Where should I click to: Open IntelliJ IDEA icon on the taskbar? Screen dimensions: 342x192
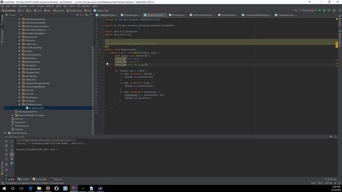74,188
